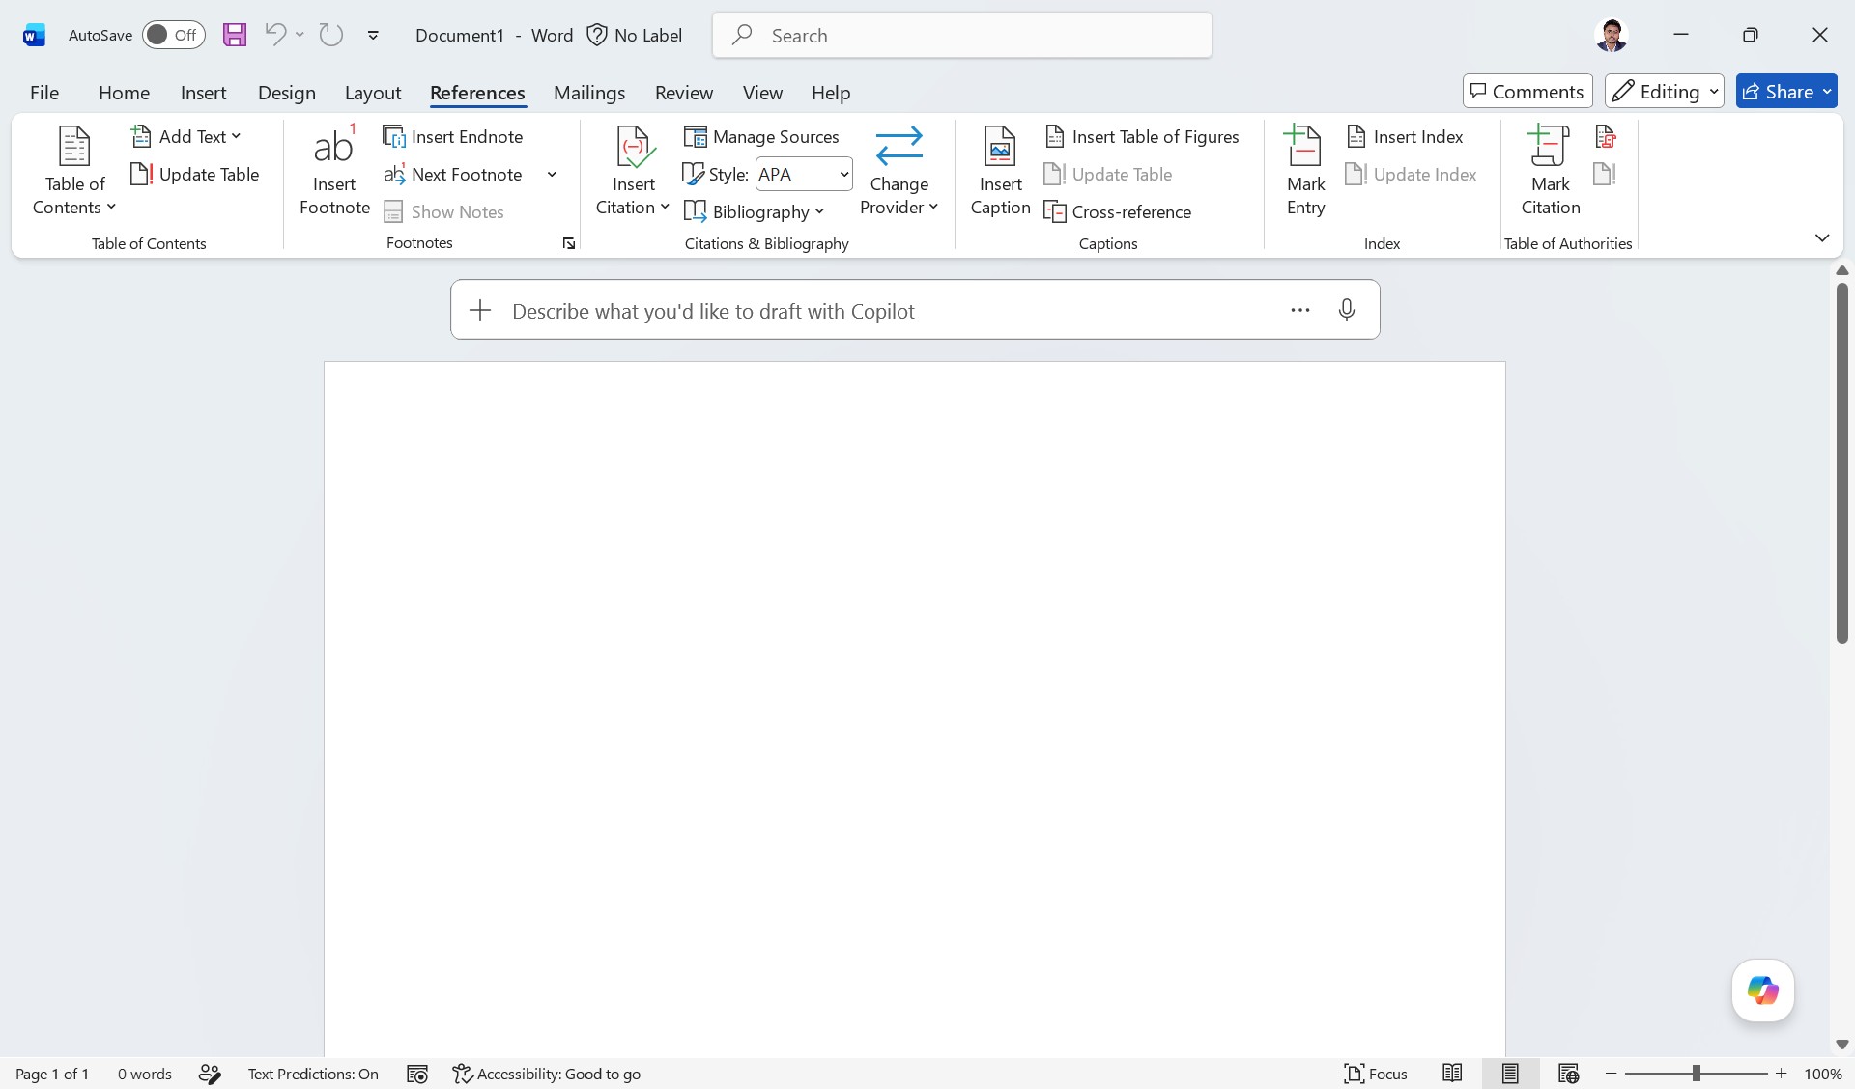Click Page 1 of 1 in status bar
Screen dimensions: 1855x1089
point(52,1074)
